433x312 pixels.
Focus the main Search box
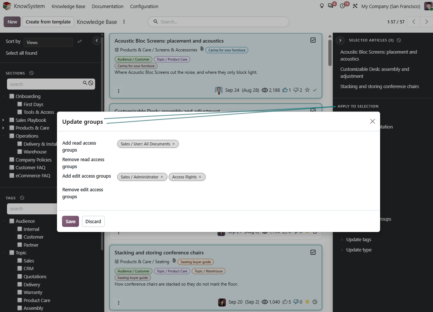218,22
